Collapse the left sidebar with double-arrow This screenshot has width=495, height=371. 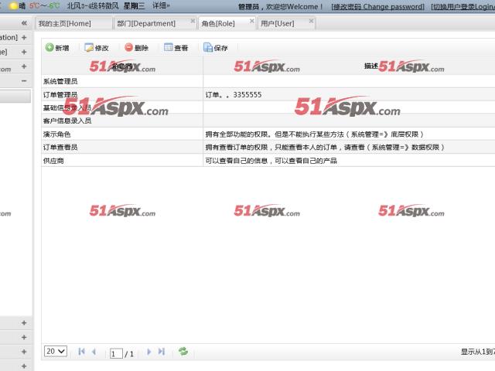[x=24, y=23]
